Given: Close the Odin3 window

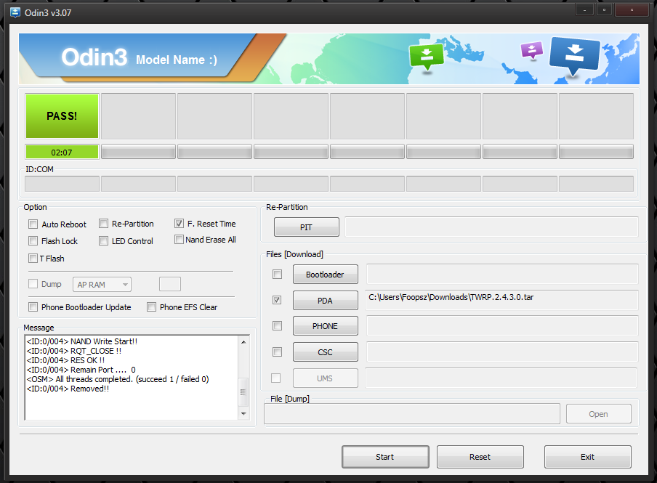Looking at the screenshot, I should [632, 9].
